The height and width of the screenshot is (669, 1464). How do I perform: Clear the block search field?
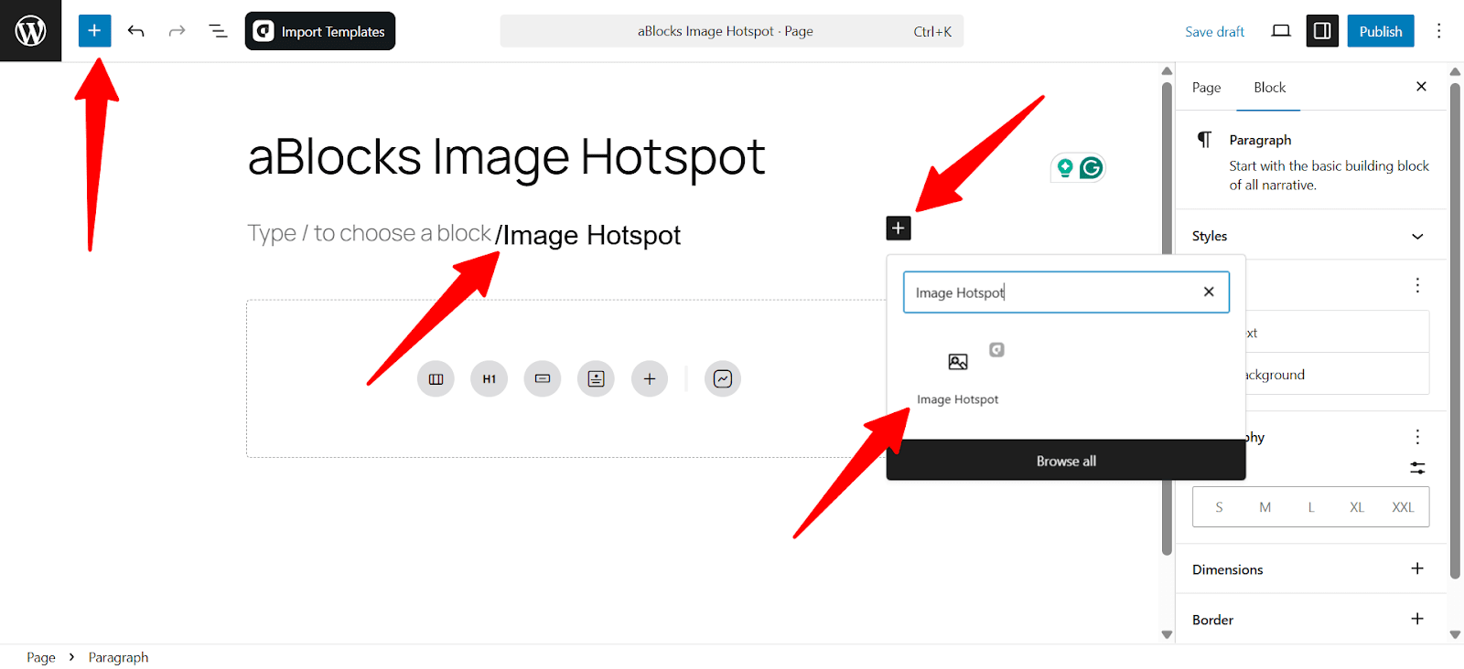1209,292
